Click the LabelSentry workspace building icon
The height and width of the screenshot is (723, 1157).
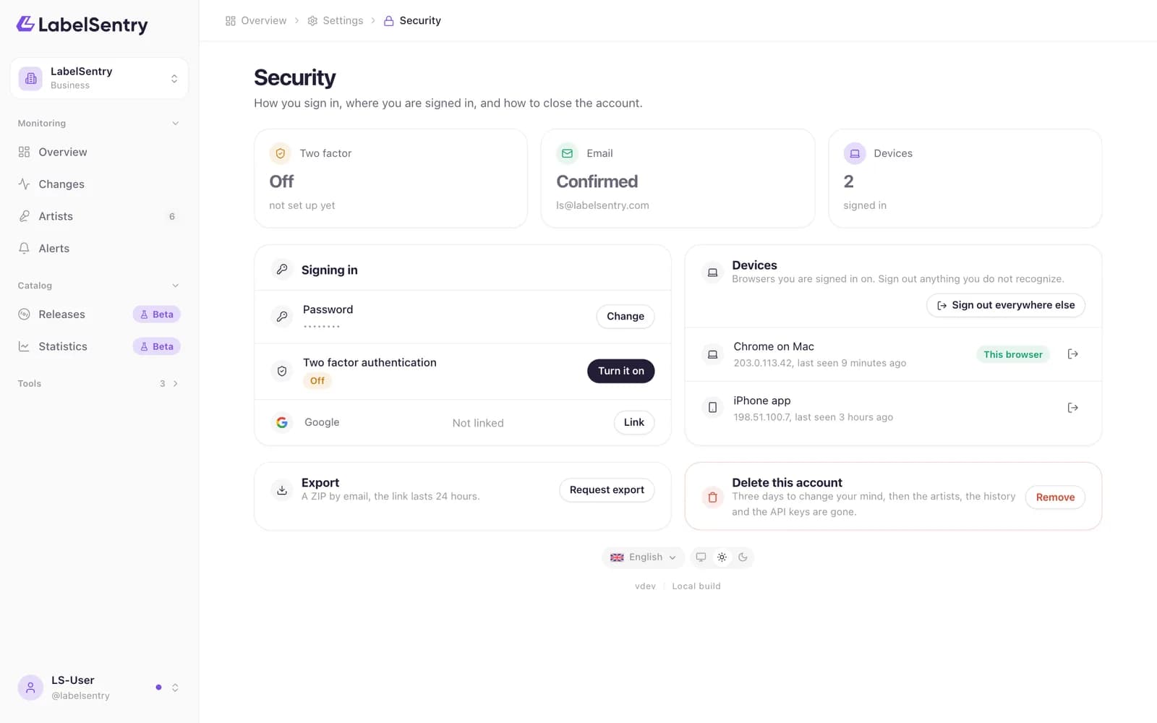[x=30, y=78]
